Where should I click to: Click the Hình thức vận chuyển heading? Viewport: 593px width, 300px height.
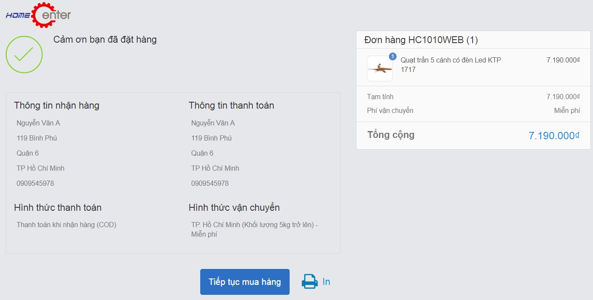[x=234, y=207]
